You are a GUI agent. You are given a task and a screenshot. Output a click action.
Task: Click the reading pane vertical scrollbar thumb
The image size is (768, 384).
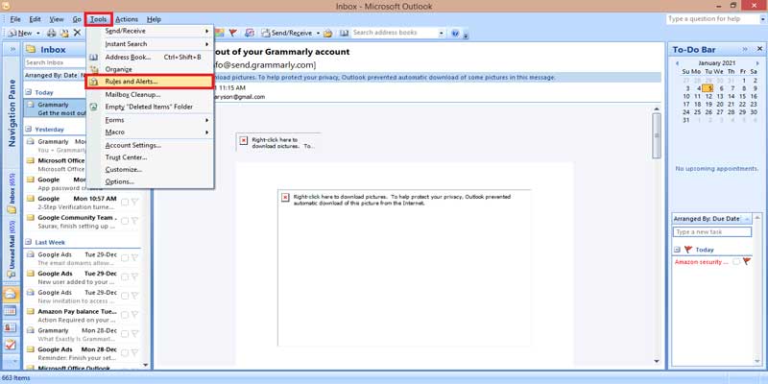point(657,135)
